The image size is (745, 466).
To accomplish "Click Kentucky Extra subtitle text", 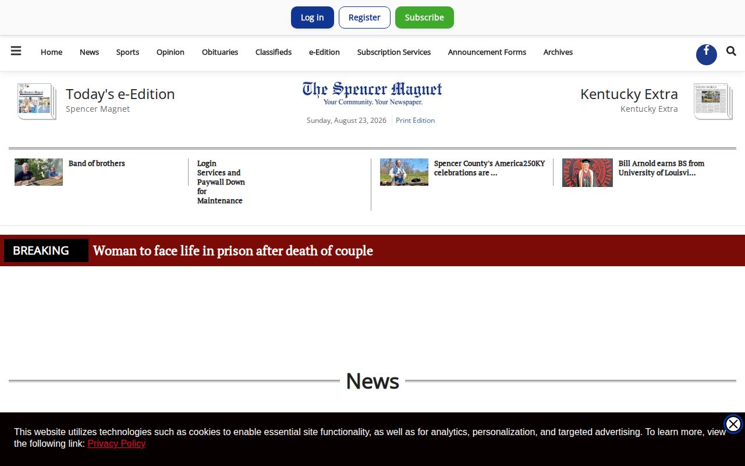I will [x=649, y=109].
